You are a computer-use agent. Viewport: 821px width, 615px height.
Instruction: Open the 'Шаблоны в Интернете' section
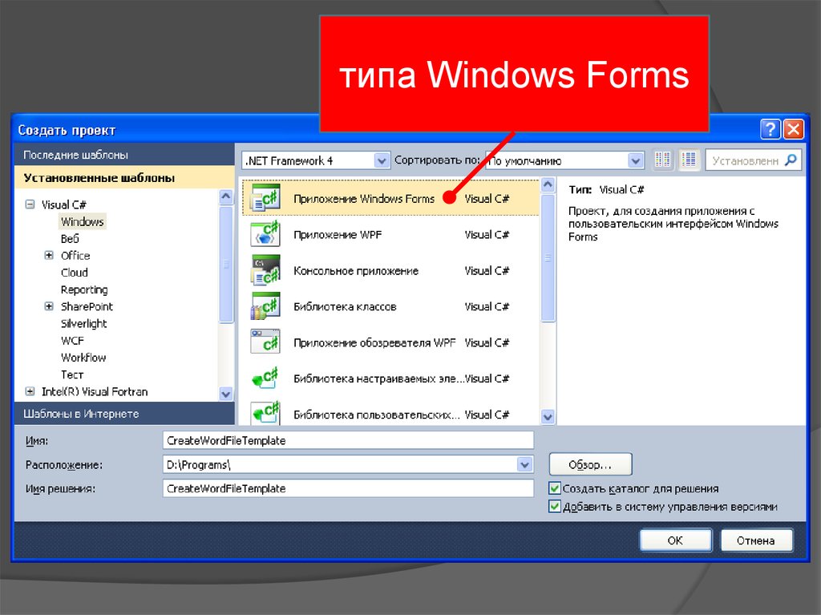click(81, 414)
